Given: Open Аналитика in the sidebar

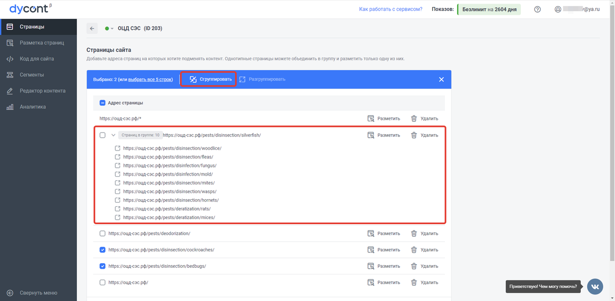Looking at the screenshot, I should point(38,107).
